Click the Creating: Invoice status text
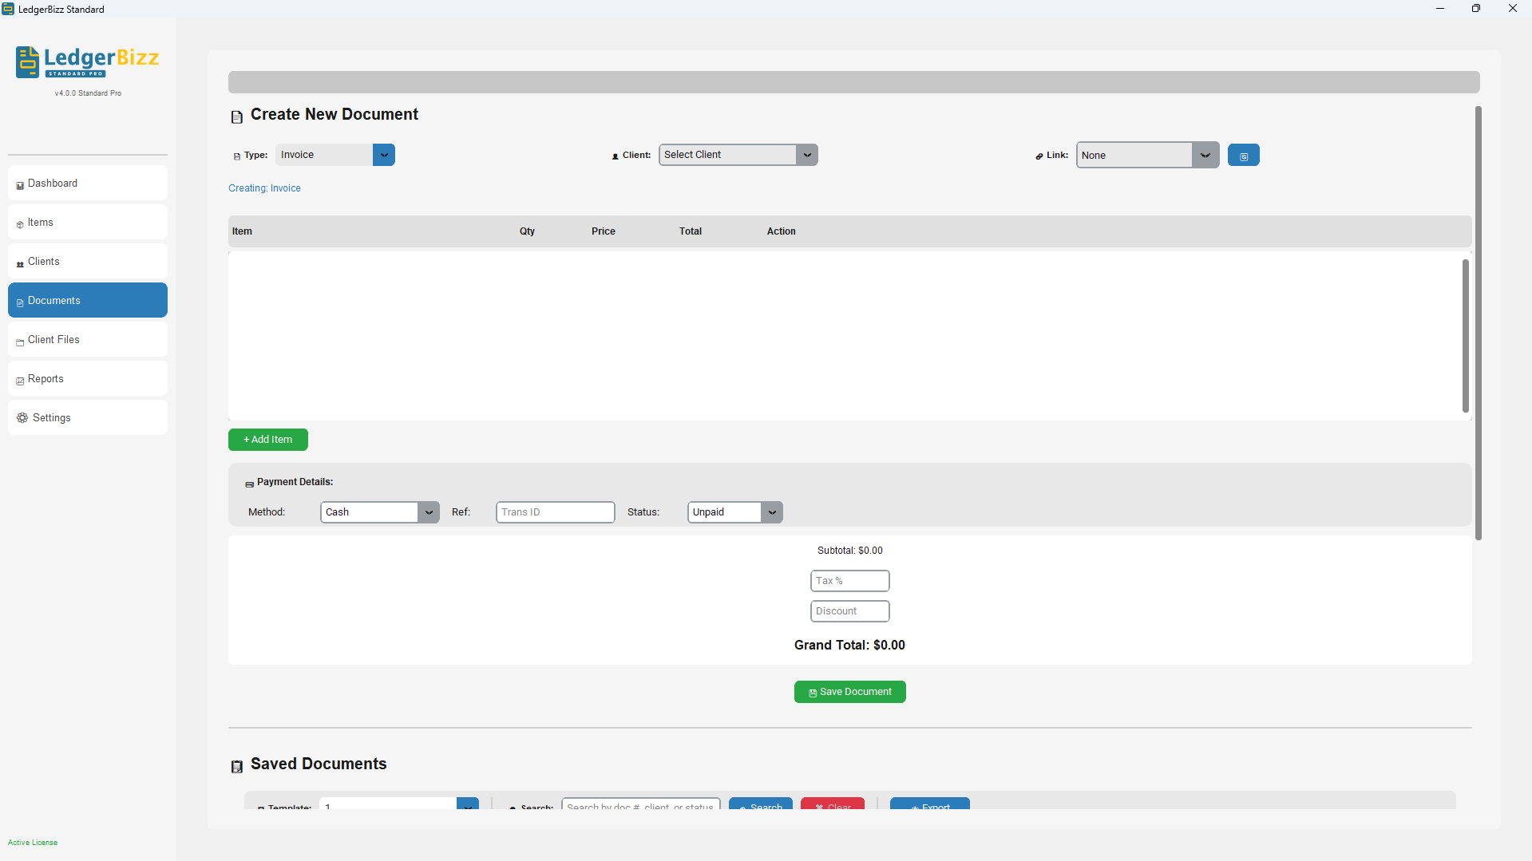This screenshot has height=861, width=1532. click(264, 188)
